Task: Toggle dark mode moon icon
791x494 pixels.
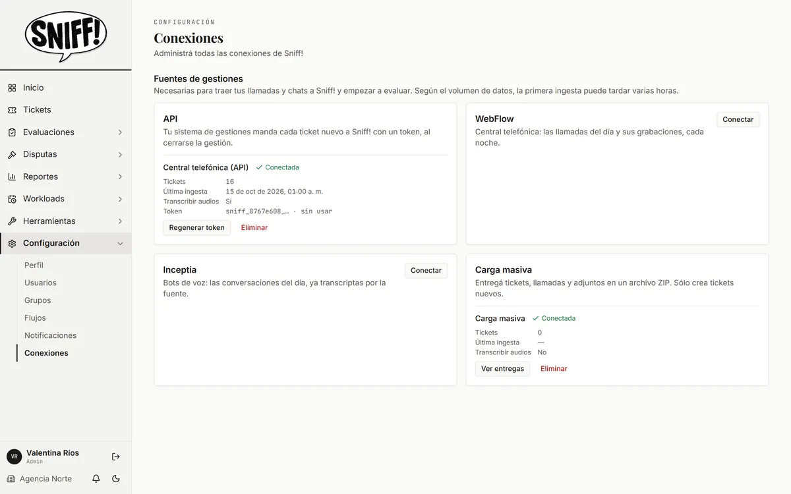Action: pos(116,479)
